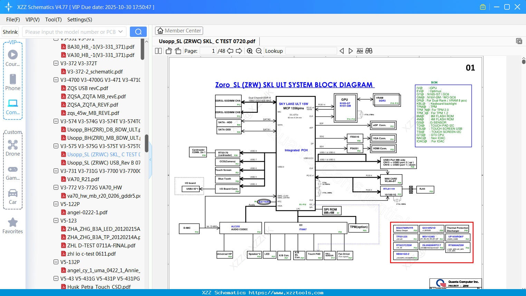Click the binoculars find icon

[x=369, y=51]
